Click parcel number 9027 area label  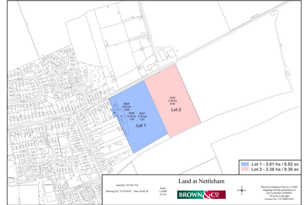142,116
